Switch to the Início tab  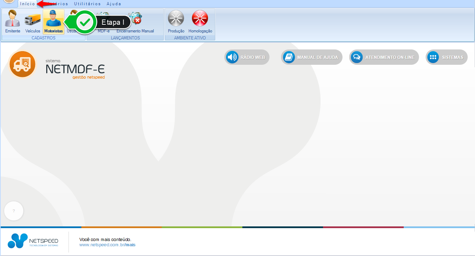pyautogui.click(x=27, y=4)
